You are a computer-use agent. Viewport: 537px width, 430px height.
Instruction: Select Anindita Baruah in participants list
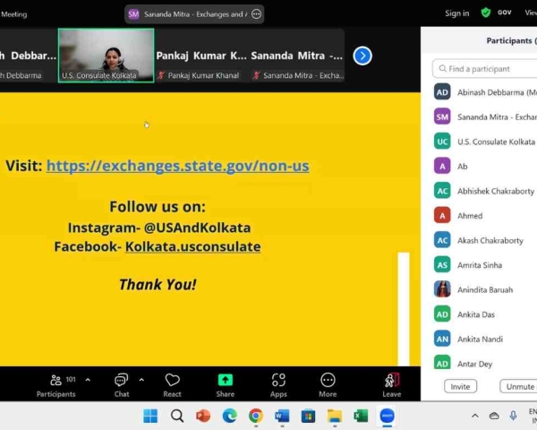click(482, 289)
